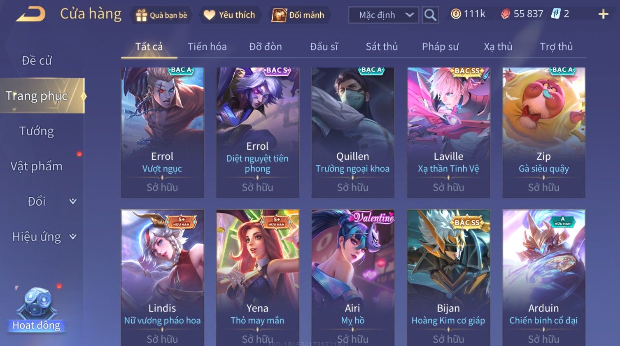
Task: Switch to the Sát thủ tab
Action: (x=382, y=46)
